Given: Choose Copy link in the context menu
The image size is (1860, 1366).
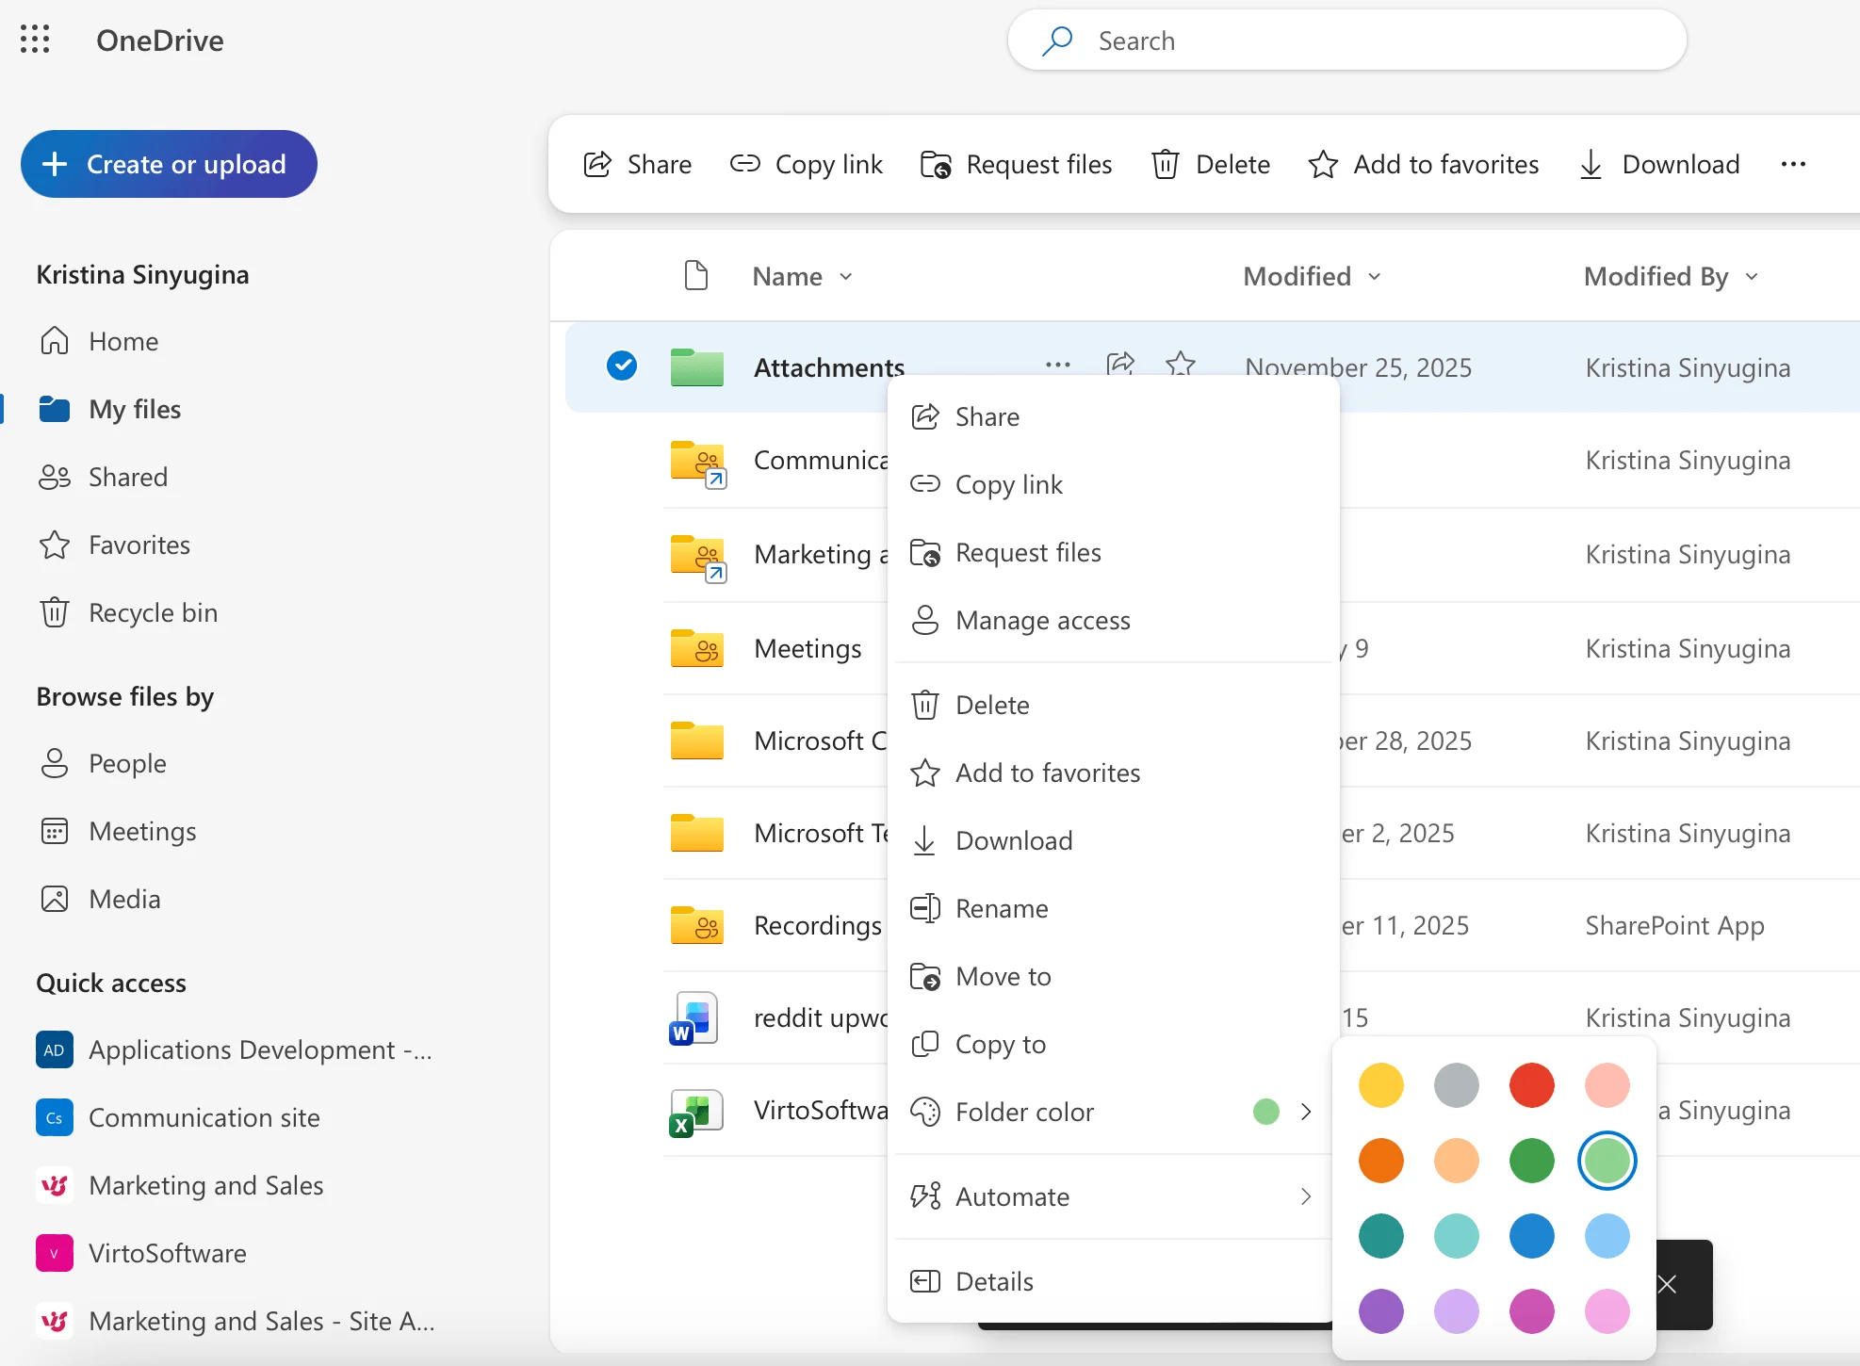Looking at the screenshot, I should (x=1113, y=484).
